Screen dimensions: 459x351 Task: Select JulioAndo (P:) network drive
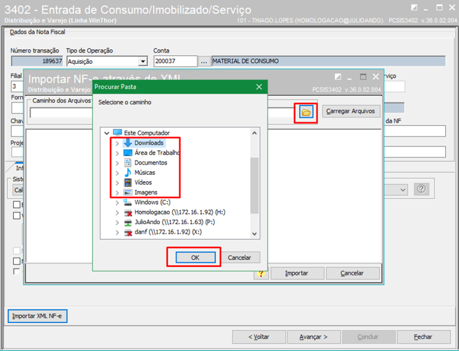(x=171, y=222)
